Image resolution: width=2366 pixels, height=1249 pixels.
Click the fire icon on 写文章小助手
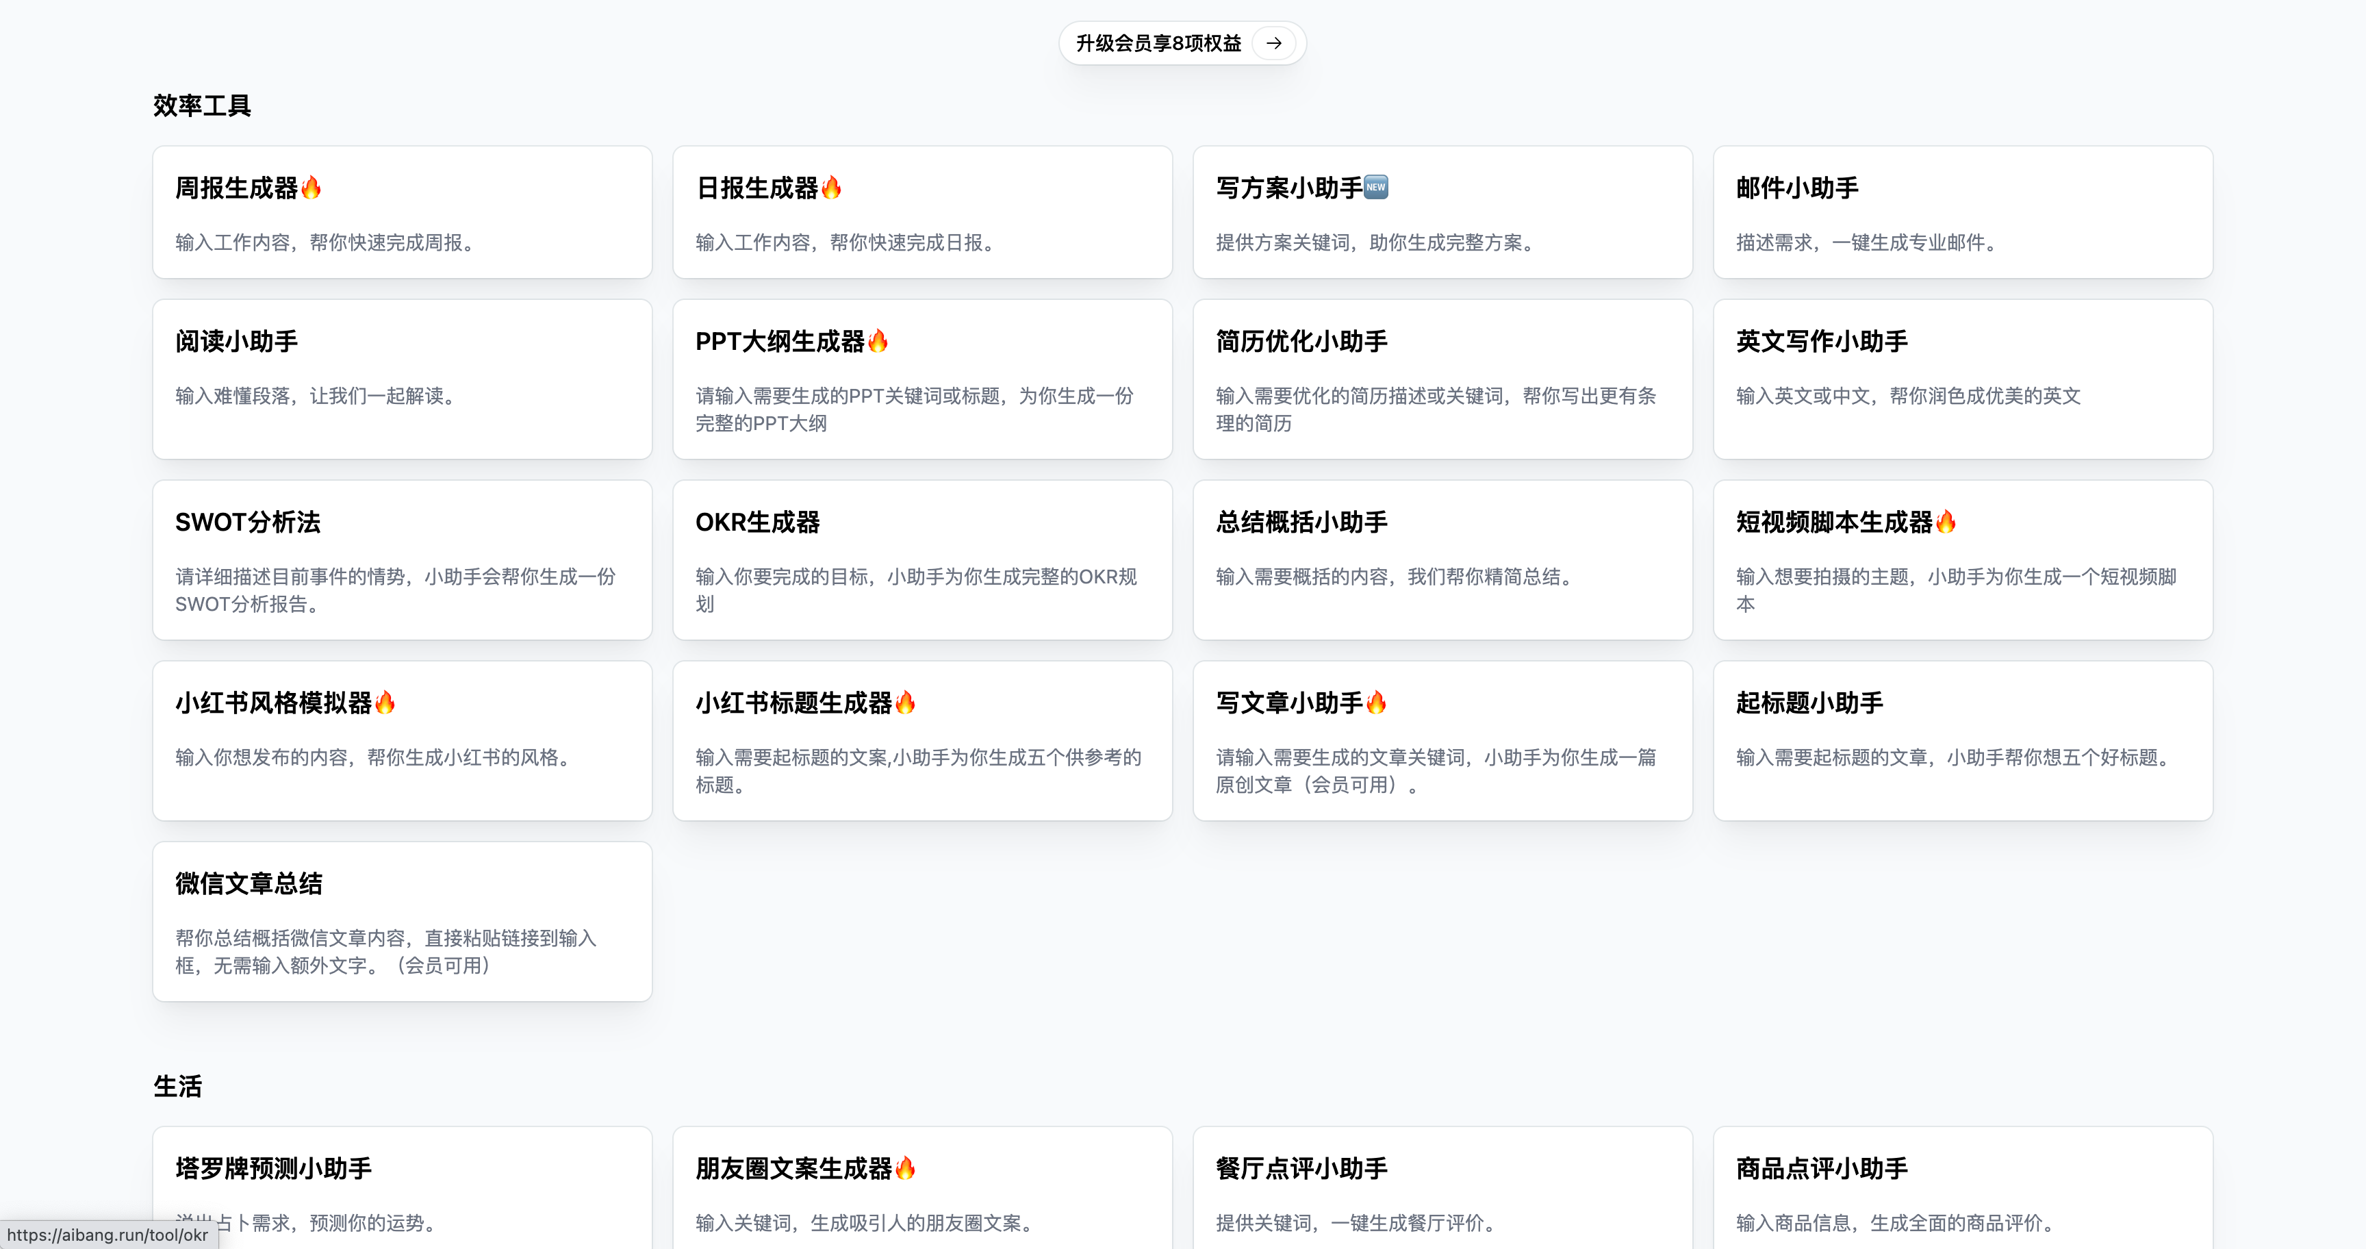(1376, 703)
